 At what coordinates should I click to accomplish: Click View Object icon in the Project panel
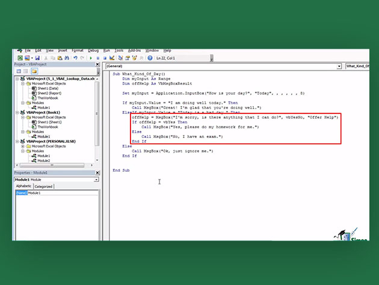(x=26, y=71)
